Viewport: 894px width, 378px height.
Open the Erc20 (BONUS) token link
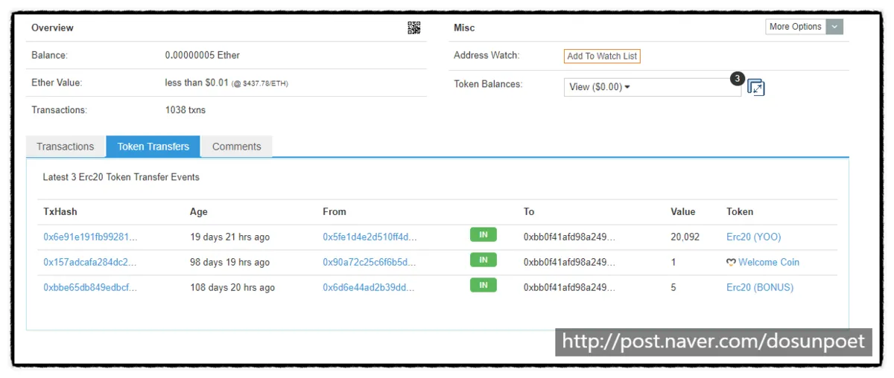coord(760,287)
